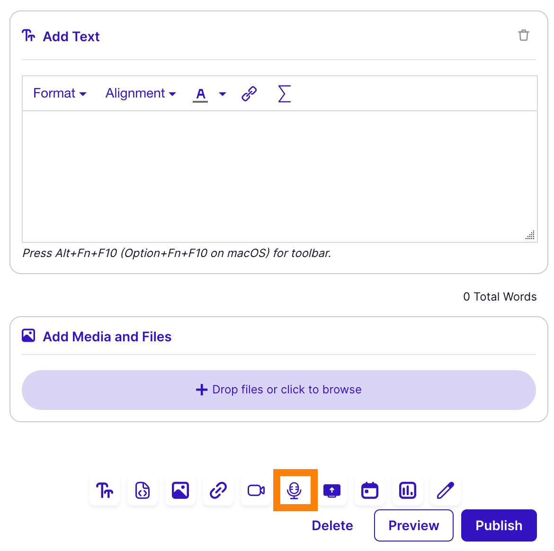Select the video camera recording icon
Screen dimensions: 554x551
coord(256,490)
